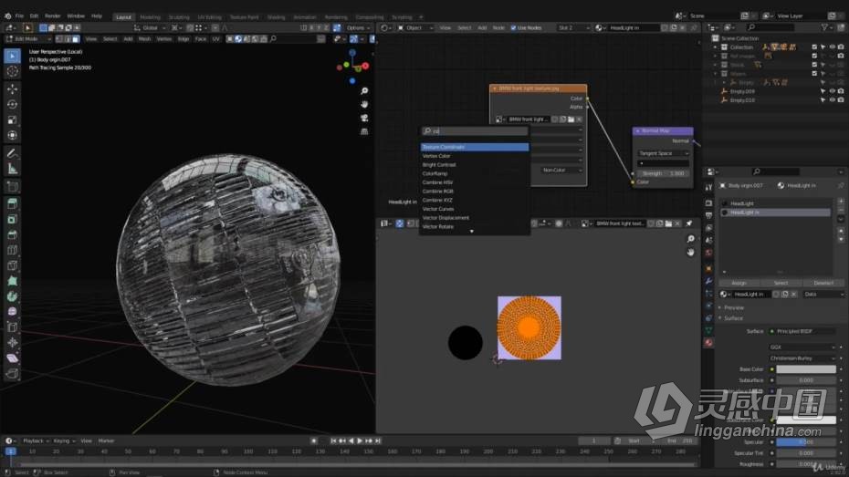This screenshot has width=849, height=477.
Task: Enable face select mode in header
Action: (x=76, y=39)
